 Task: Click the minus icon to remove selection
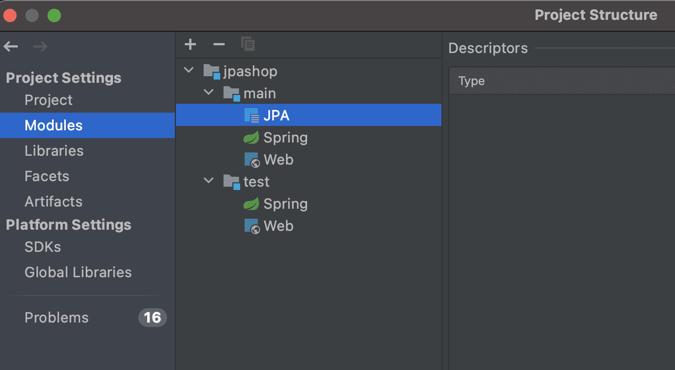coord(219,45)
